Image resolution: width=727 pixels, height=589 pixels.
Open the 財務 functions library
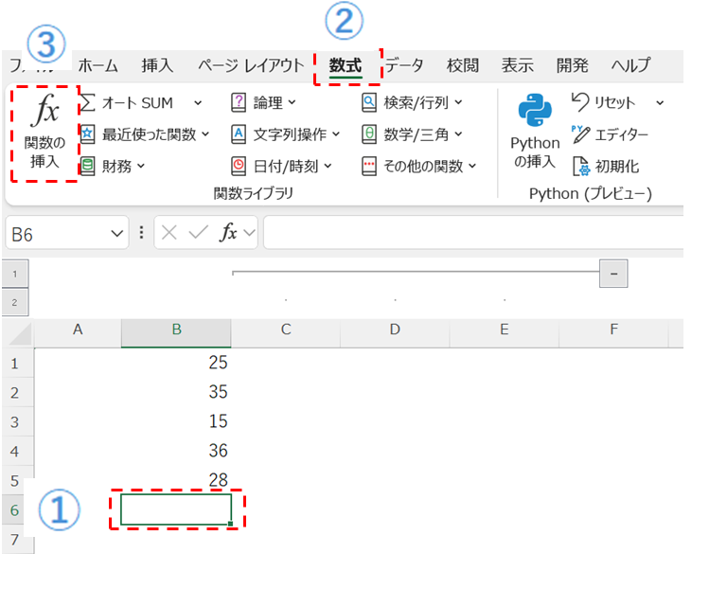[114, 167]
